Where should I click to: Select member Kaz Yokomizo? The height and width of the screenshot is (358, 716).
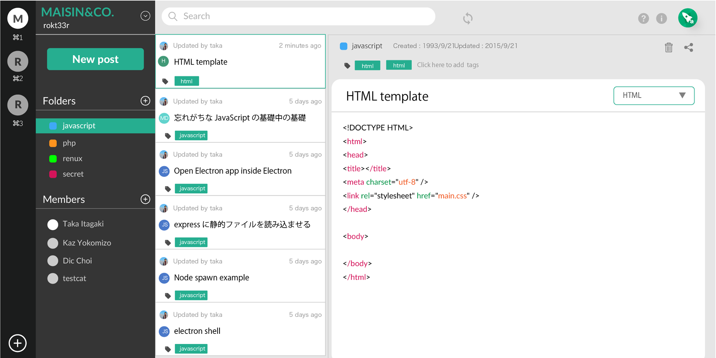point(87,243)
